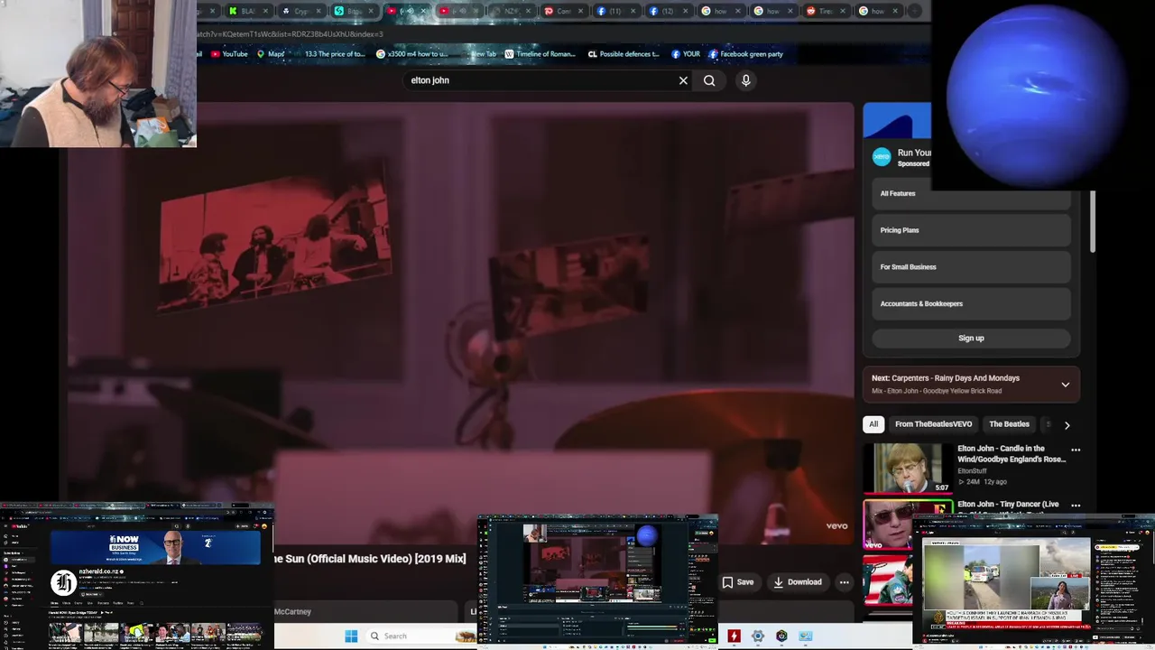Open the dark hexagon taskbar app

coord(781,636)
